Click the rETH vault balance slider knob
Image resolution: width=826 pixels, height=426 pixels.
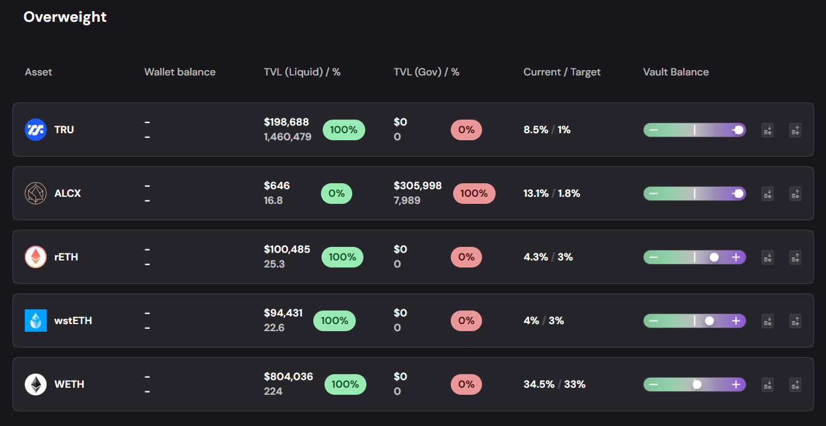coord(714,257)
